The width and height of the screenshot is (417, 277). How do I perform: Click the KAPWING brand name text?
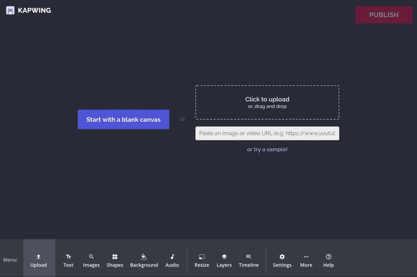(x=34, y=10)
